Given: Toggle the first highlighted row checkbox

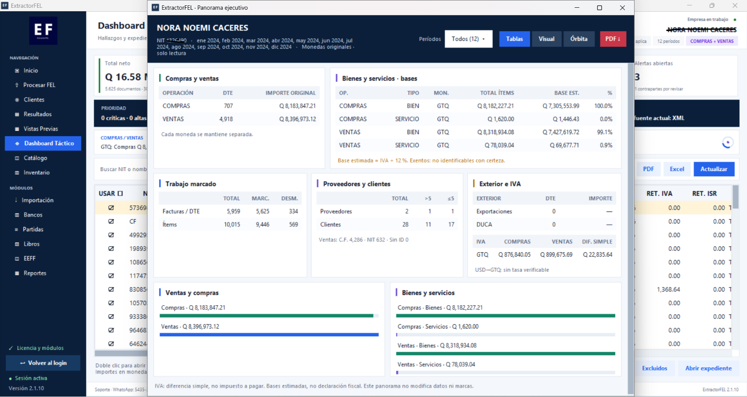Looking at the screenshot, I should pos(111,207).
